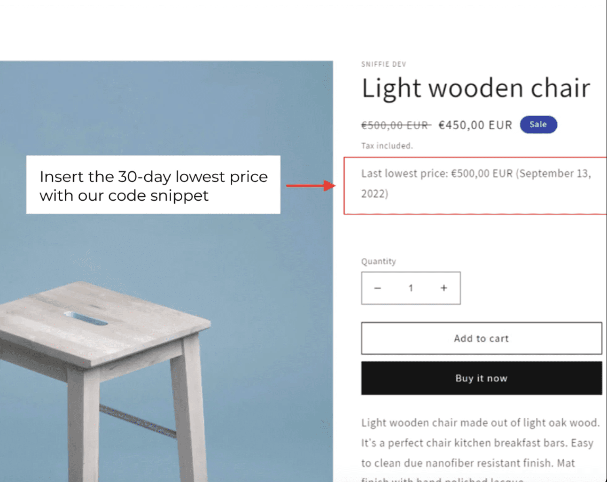Select the Quantity label above the stepper
This screenshot has width=607, height=482.
pos(379,261)
